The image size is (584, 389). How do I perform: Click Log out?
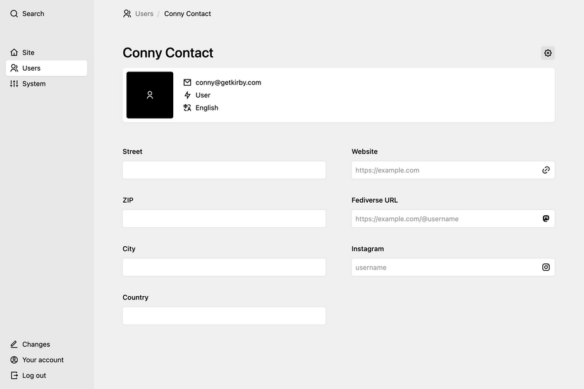point(33,376)
